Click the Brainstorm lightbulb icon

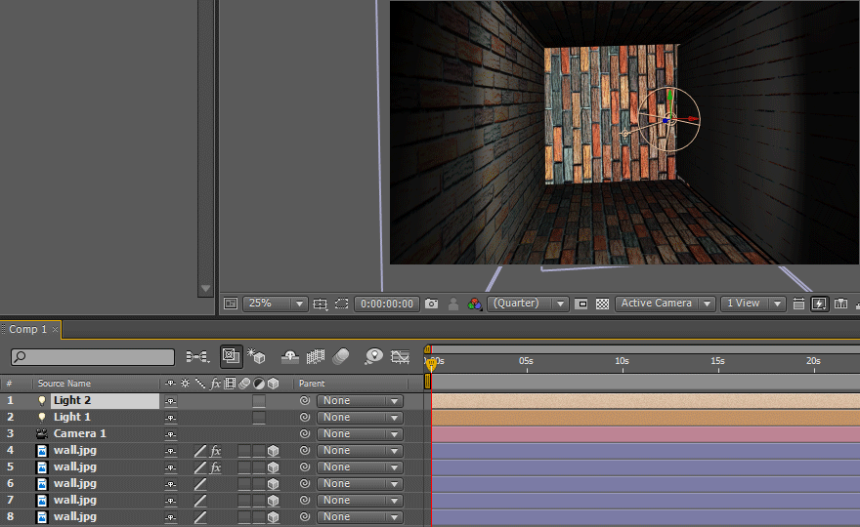click(373, 356)
